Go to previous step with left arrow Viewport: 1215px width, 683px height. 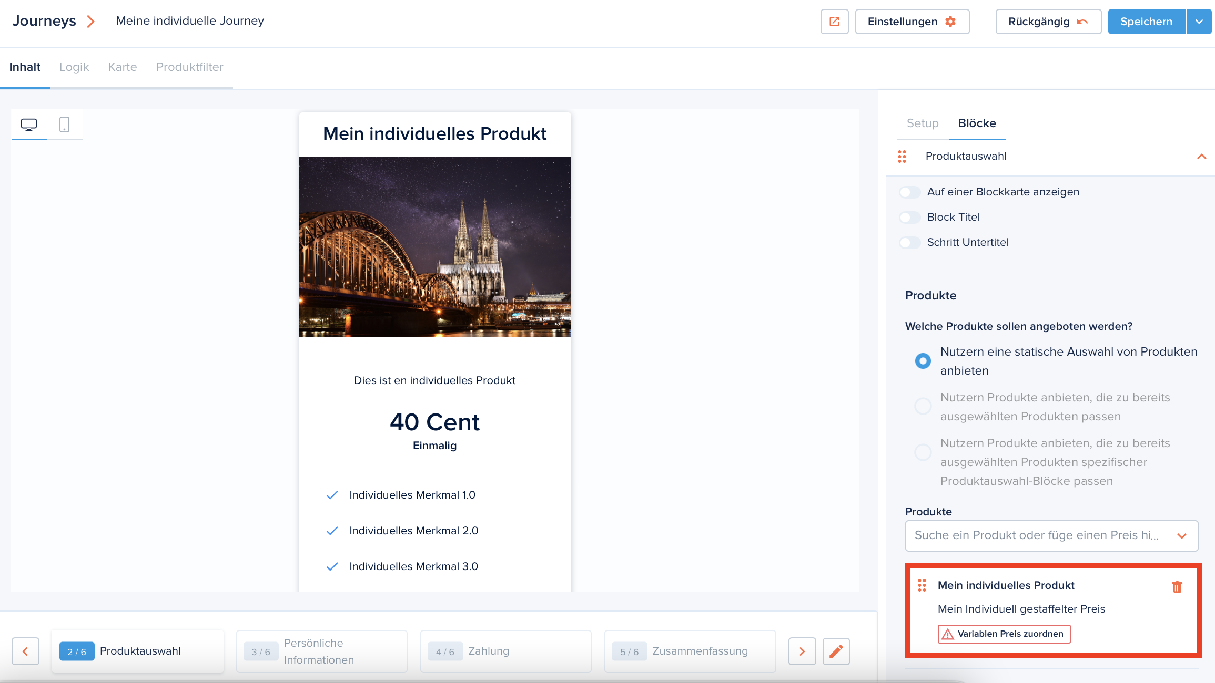(25, 651)
